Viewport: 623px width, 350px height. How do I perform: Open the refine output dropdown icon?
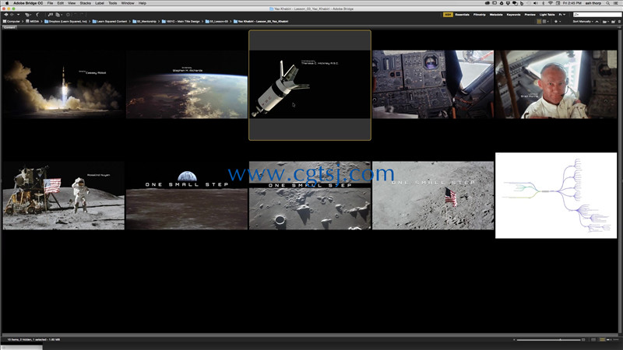[58, 15]
